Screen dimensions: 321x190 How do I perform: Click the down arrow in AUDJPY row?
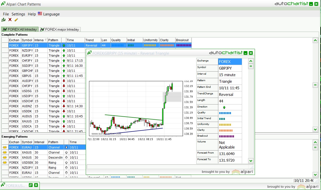[x=64, y=81]
